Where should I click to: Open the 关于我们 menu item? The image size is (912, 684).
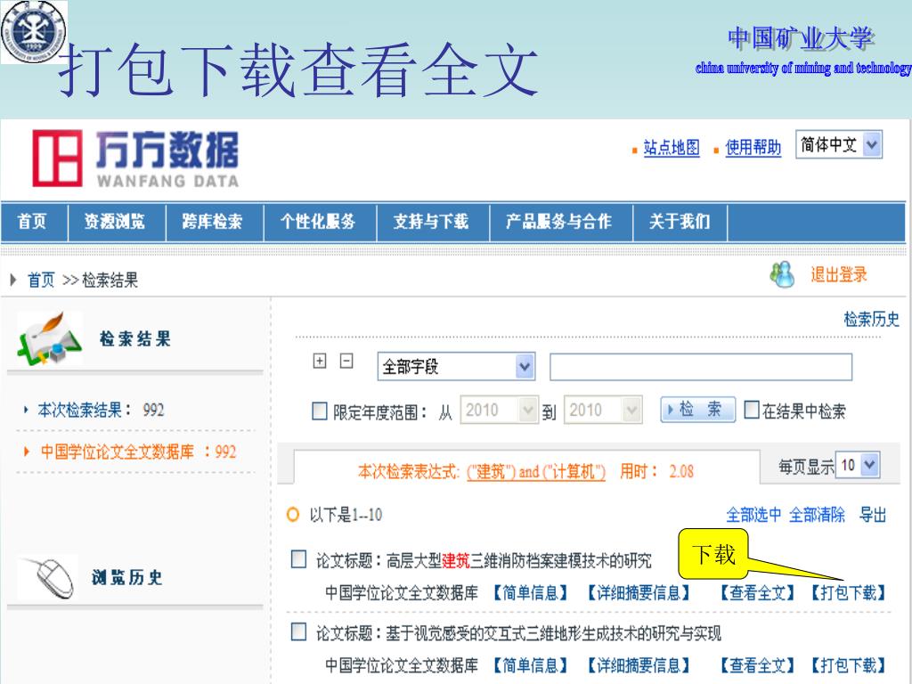tap(680, 222)
